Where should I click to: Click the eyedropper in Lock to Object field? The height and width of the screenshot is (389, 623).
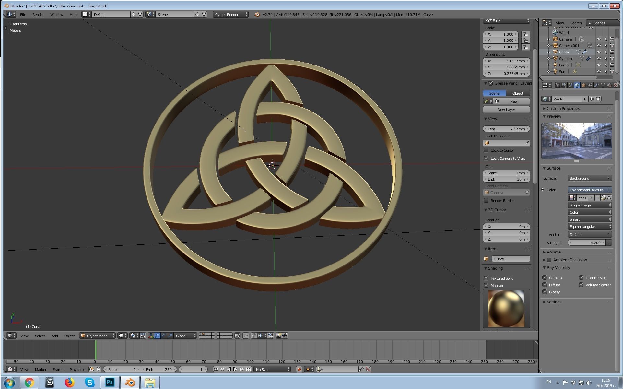pyautogui.click(x=527, y=143)
